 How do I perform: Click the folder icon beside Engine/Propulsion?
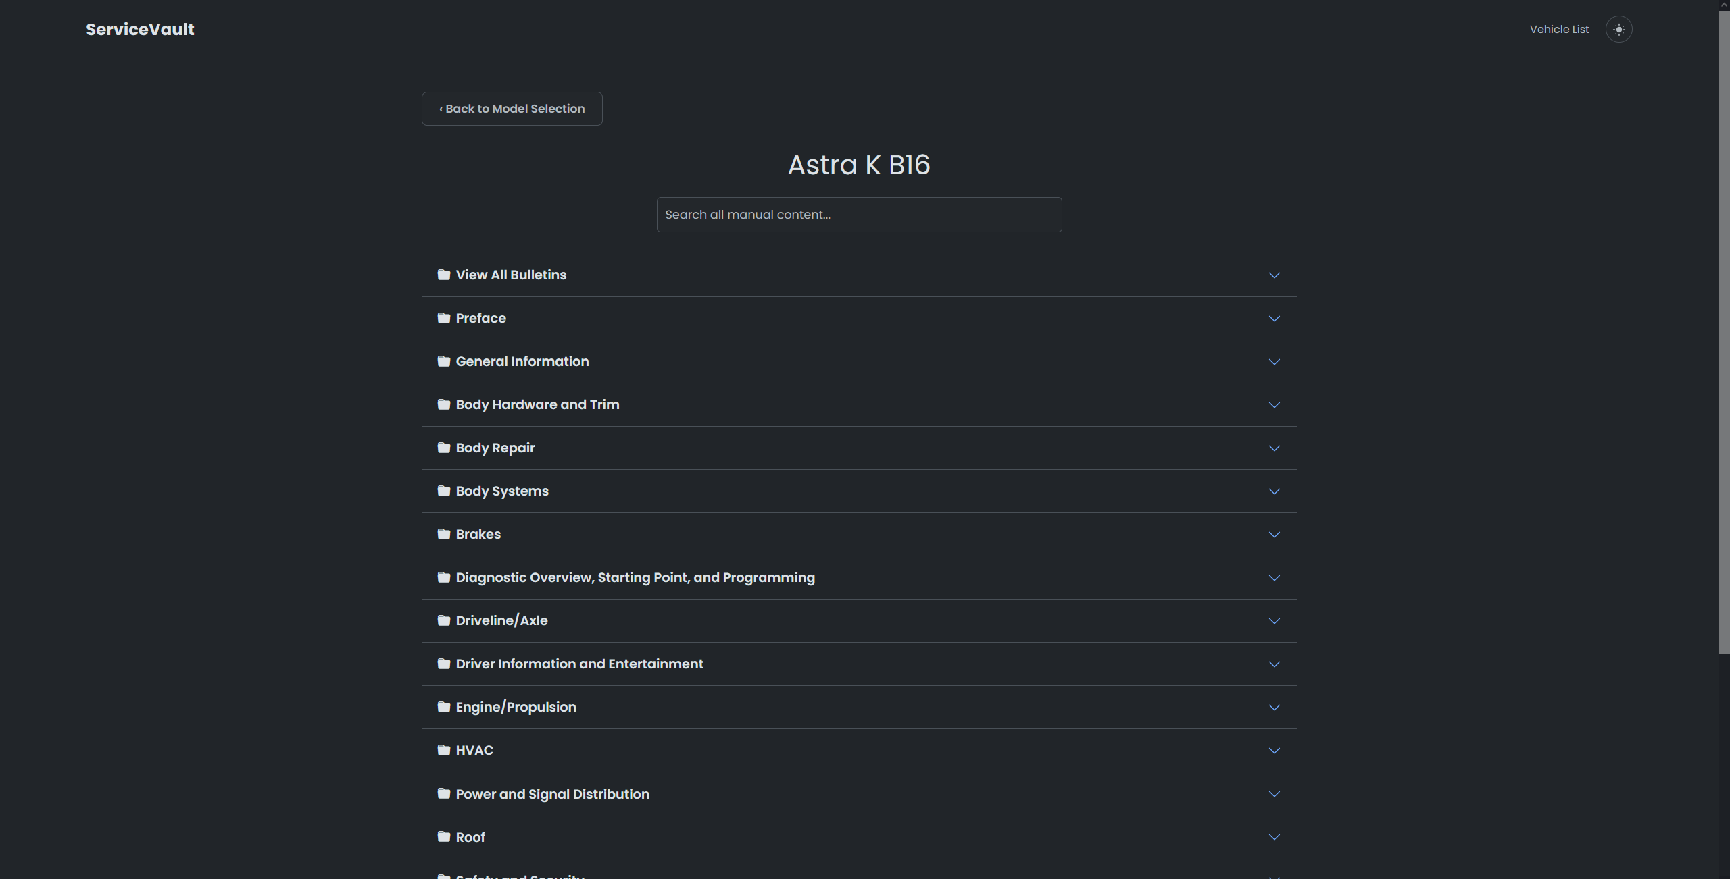[444, 707]
